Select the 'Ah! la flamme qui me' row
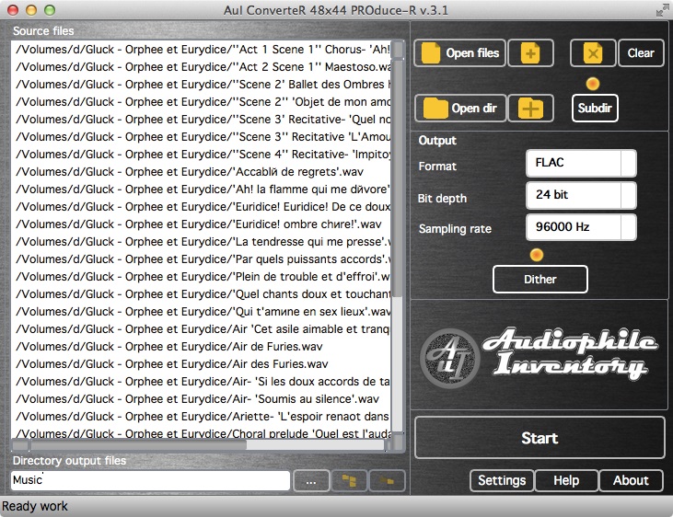 201,190
